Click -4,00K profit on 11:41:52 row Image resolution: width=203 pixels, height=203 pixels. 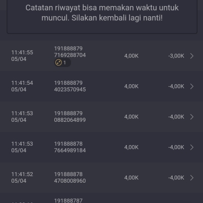176,178
